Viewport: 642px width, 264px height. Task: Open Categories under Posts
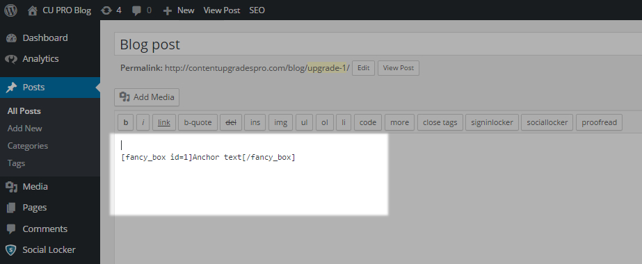[27, 146]
